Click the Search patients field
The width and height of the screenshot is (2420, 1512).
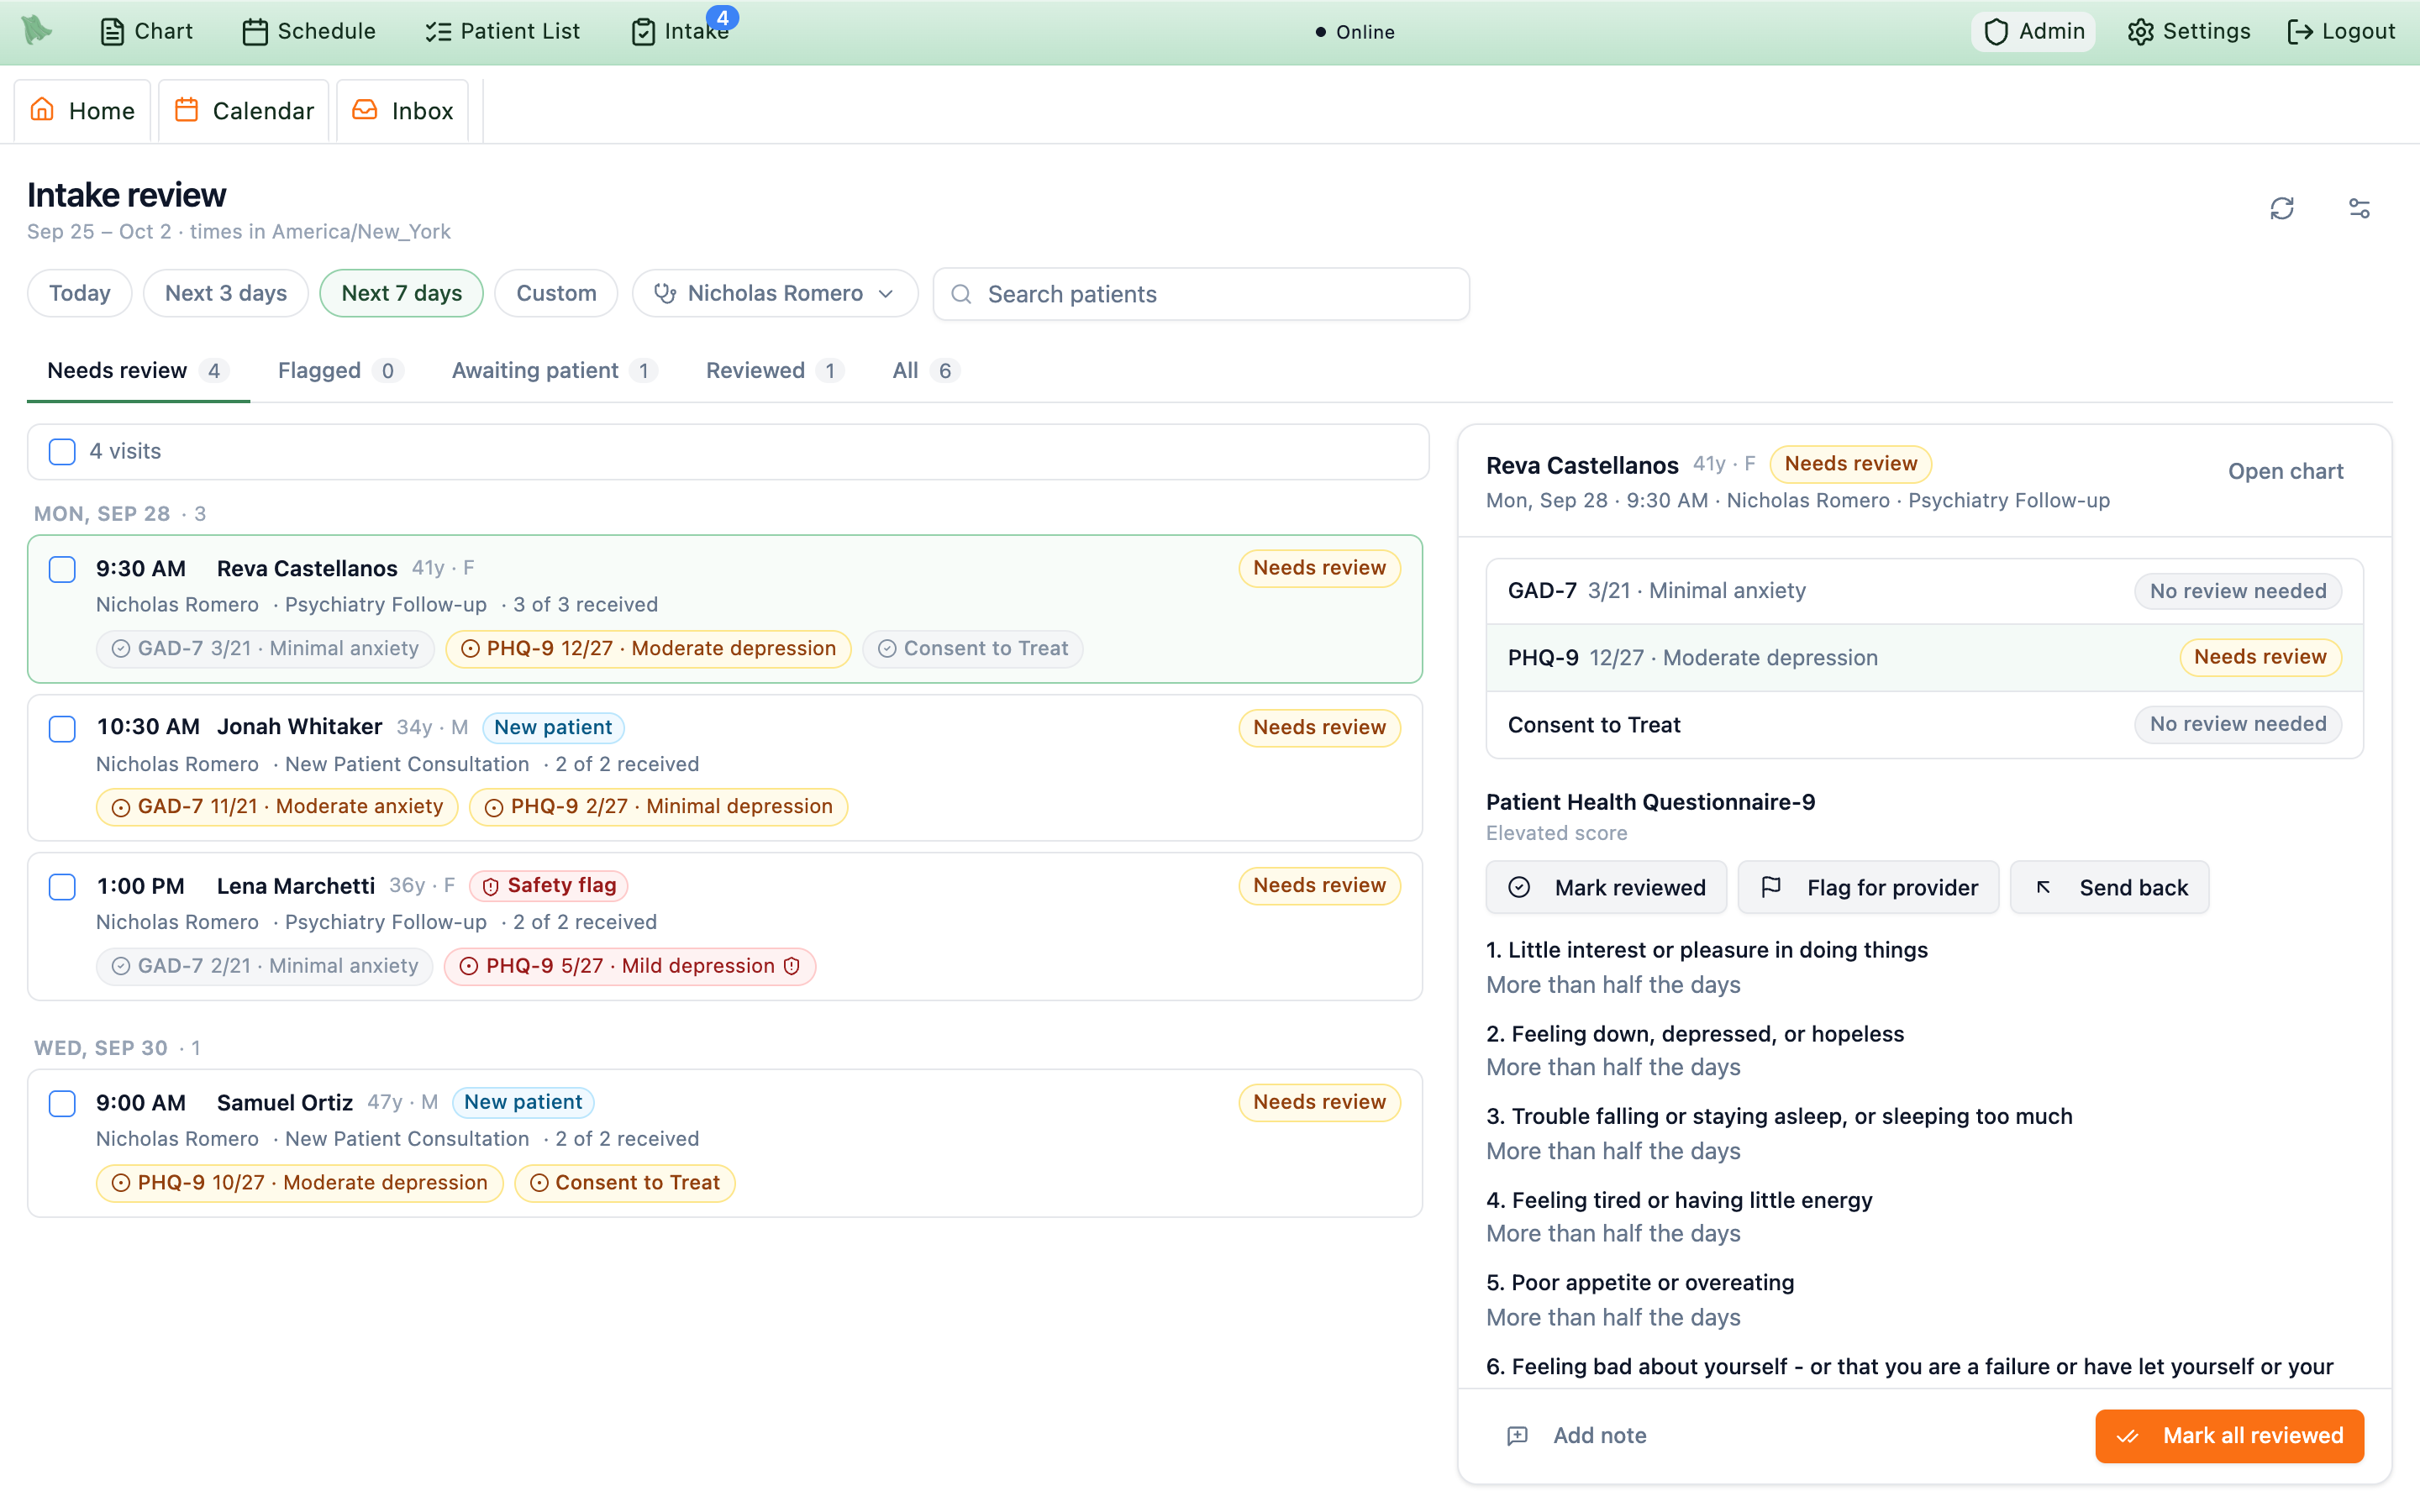tap(1201, 294)
